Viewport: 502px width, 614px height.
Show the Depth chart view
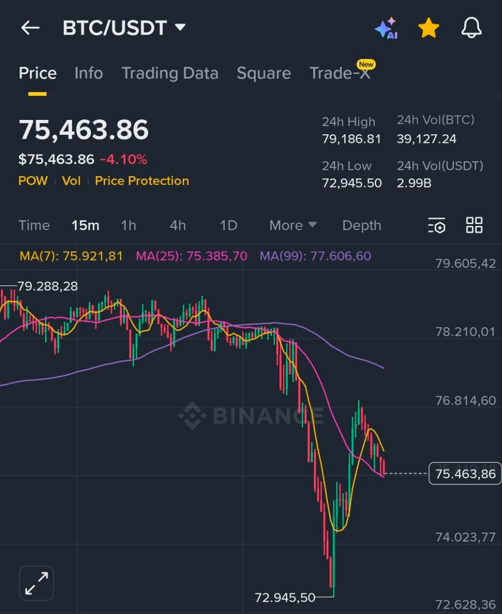click(x=361, y=225)
